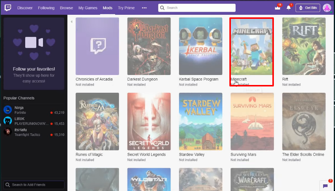Open LIRIK's channel avatar
Screen dimensions: 335x191
tap(8, 121)
